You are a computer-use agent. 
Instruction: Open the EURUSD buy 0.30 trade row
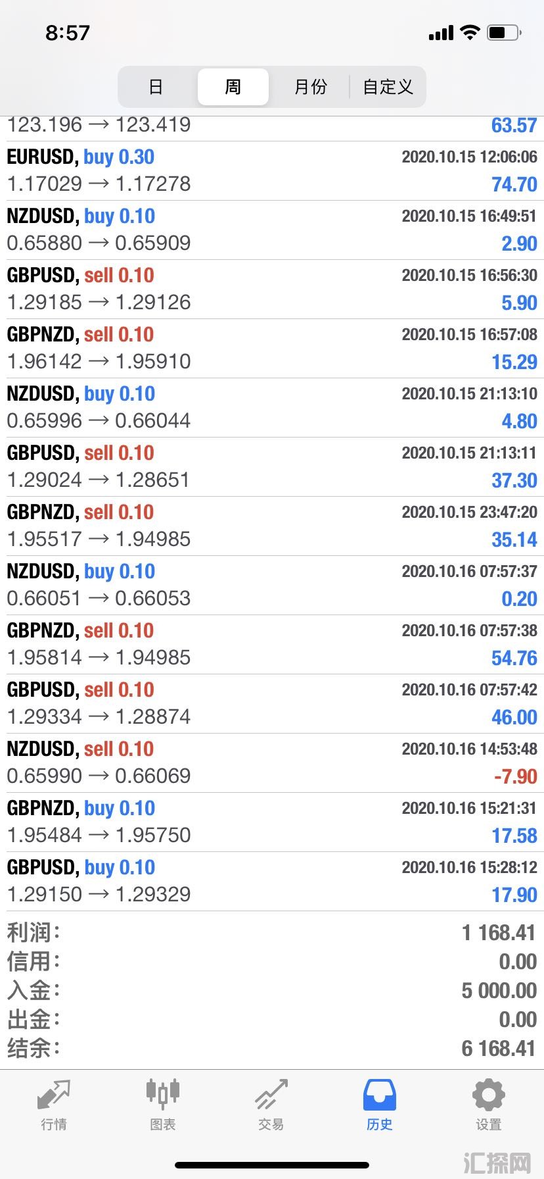coord(272,171)
